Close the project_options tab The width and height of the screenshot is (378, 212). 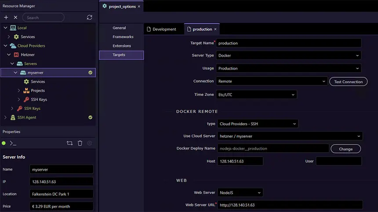click(139, 7)
